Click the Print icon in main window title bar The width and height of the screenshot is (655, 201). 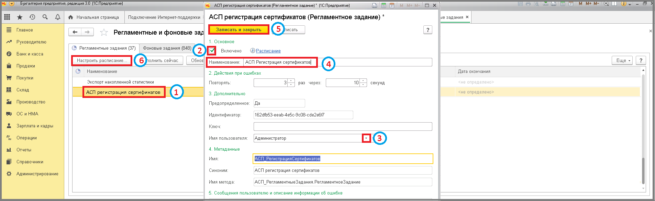[x=528, y=4]
